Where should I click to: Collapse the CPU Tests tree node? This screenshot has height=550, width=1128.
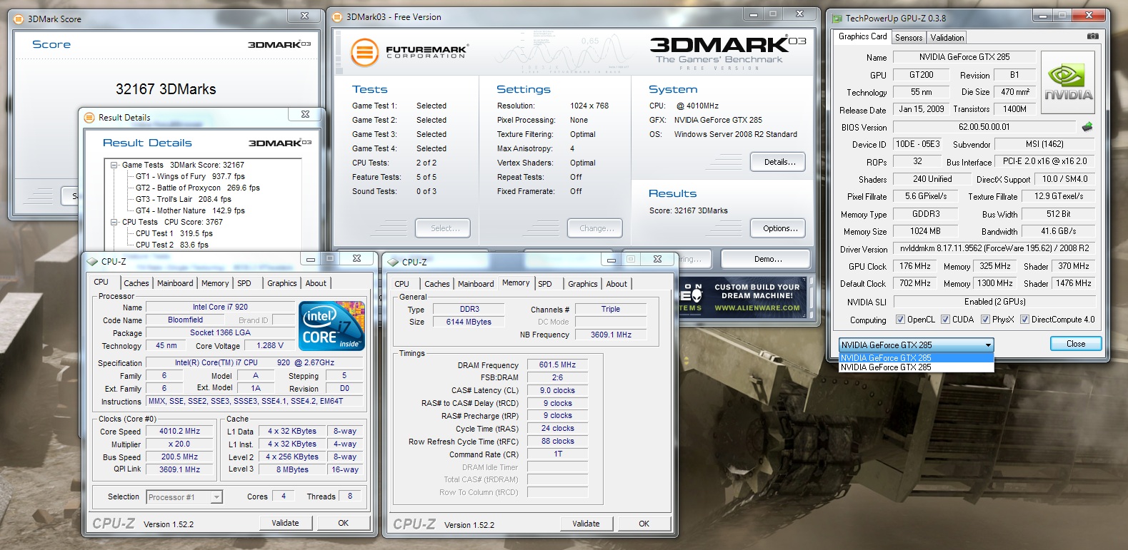114,222
